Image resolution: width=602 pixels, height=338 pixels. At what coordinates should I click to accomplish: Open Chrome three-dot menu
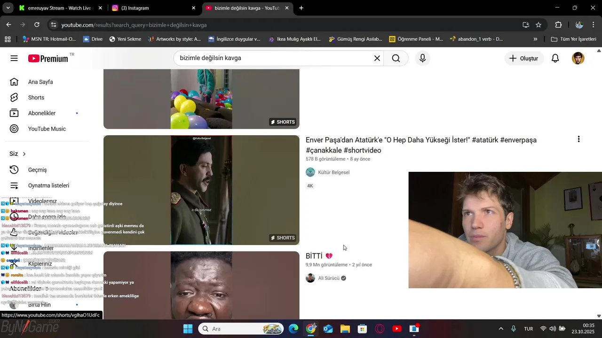coord(594,25)
